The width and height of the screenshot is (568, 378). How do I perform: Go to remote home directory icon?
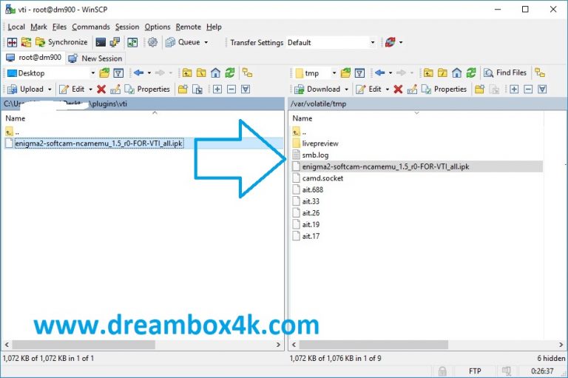pyautogui.click(x=457, y=73)
